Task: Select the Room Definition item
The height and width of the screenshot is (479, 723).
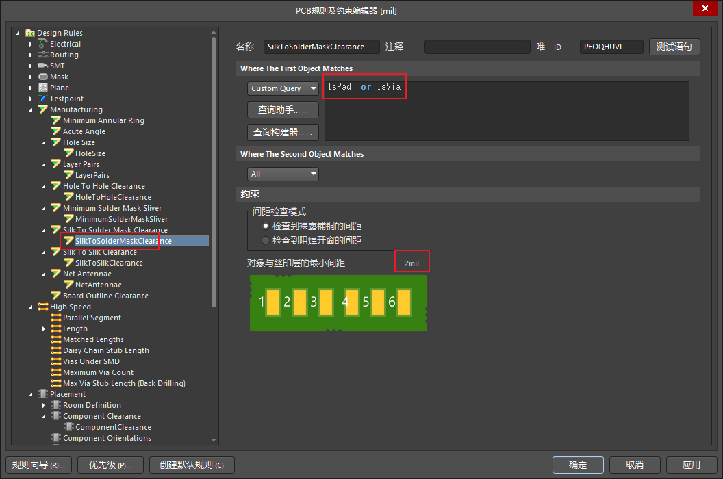Action: point(92,405)
